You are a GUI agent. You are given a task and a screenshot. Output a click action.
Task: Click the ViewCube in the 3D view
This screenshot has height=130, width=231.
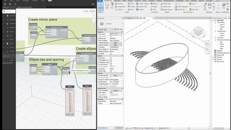coord(198,31)
